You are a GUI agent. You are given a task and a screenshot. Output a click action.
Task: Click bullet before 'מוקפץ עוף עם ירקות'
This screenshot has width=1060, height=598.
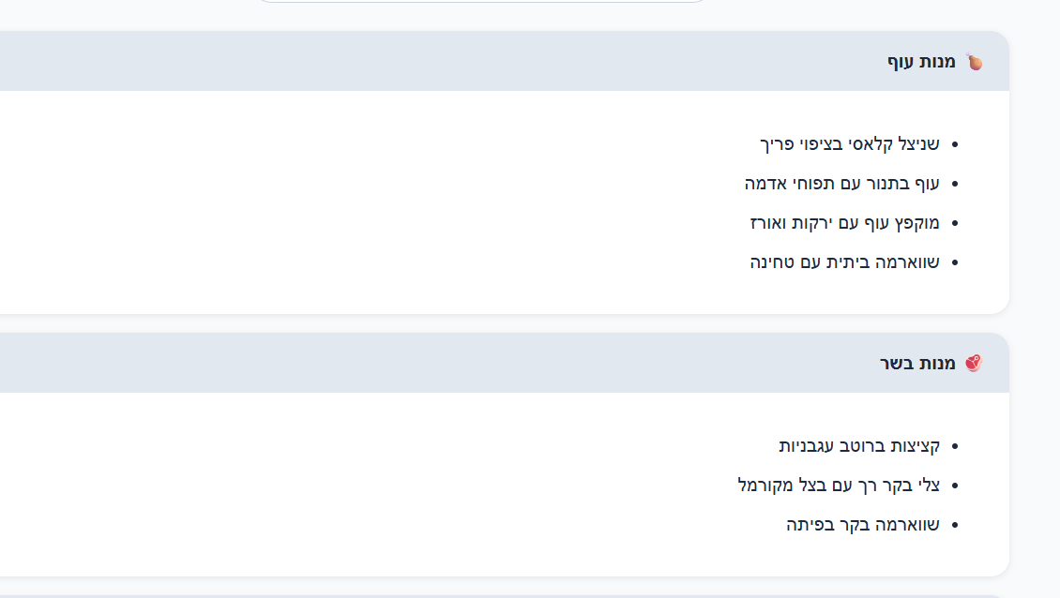click(x=955, y=223)
